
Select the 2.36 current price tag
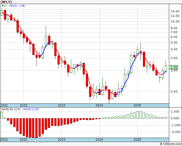(x=173, y=67)
